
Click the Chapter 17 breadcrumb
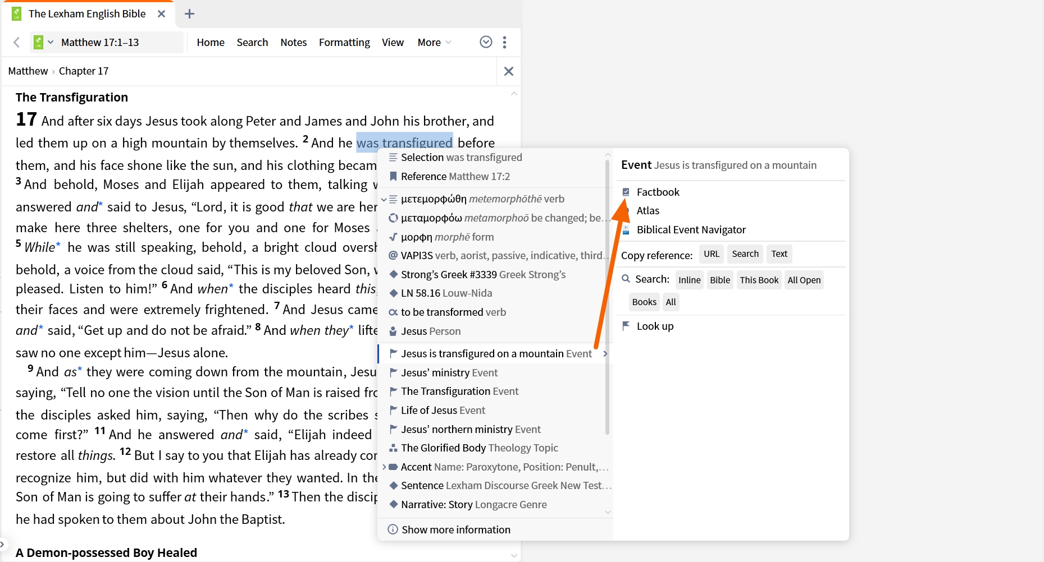(x=84, y=71)
